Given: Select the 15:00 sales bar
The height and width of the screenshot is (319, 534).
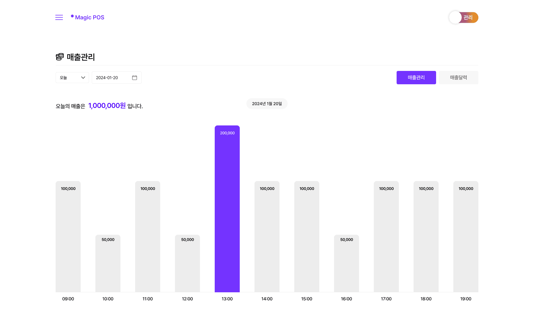Looking at the screenshot, I should 307,237.
